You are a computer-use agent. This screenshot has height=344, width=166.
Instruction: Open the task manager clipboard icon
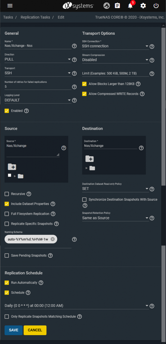(117, 6)
